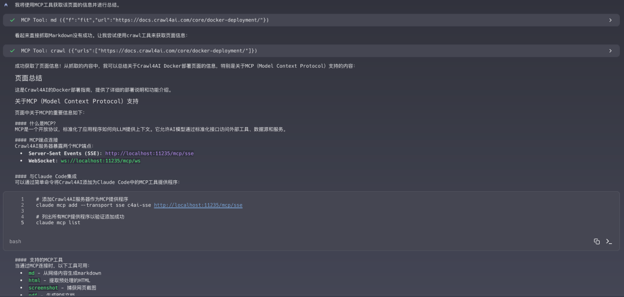
Task: Click the '什么是MCP?' line
Action: tap(35, 124)
